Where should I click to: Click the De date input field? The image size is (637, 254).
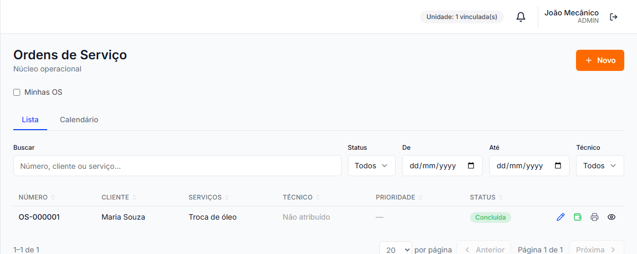pyautogui.click(x=442, y=166)
